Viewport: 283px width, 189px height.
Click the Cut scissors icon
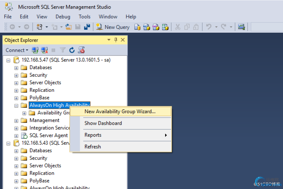pyautogui.click(x=178, y=27)
